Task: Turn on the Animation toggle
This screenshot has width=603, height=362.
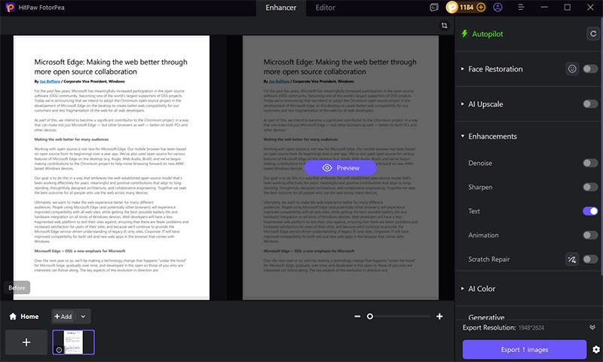Action: coord(590,235)
